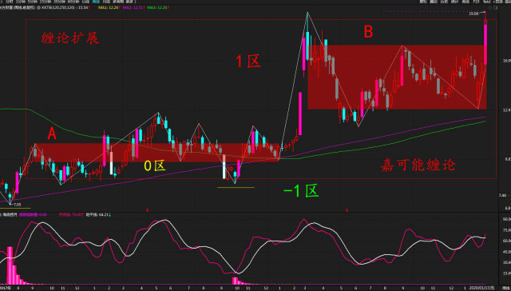Click the red event marker below the 0区 area
Screen dimensions: 511x291
[147, 209]
